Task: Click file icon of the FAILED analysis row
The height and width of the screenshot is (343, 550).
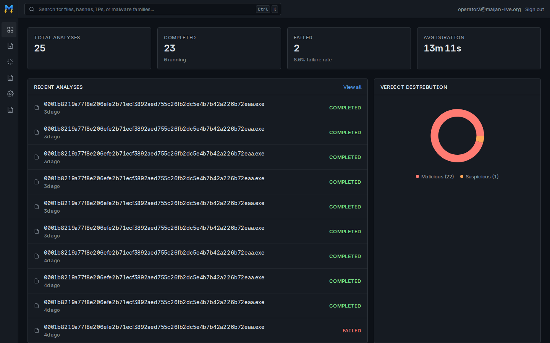Action: click(x=37, y=330)
